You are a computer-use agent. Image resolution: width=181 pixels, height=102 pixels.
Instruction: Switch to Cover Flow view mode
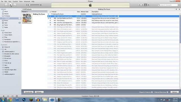click(x=148, y=5)
